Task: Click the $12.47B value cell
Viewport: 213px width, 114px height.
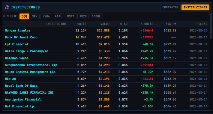Action: coord(103,37)
